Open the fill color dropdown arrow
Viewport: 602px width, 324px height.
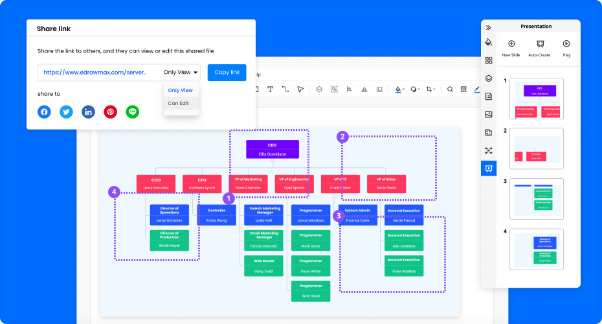pyautogui.click(x=404, y=89)
